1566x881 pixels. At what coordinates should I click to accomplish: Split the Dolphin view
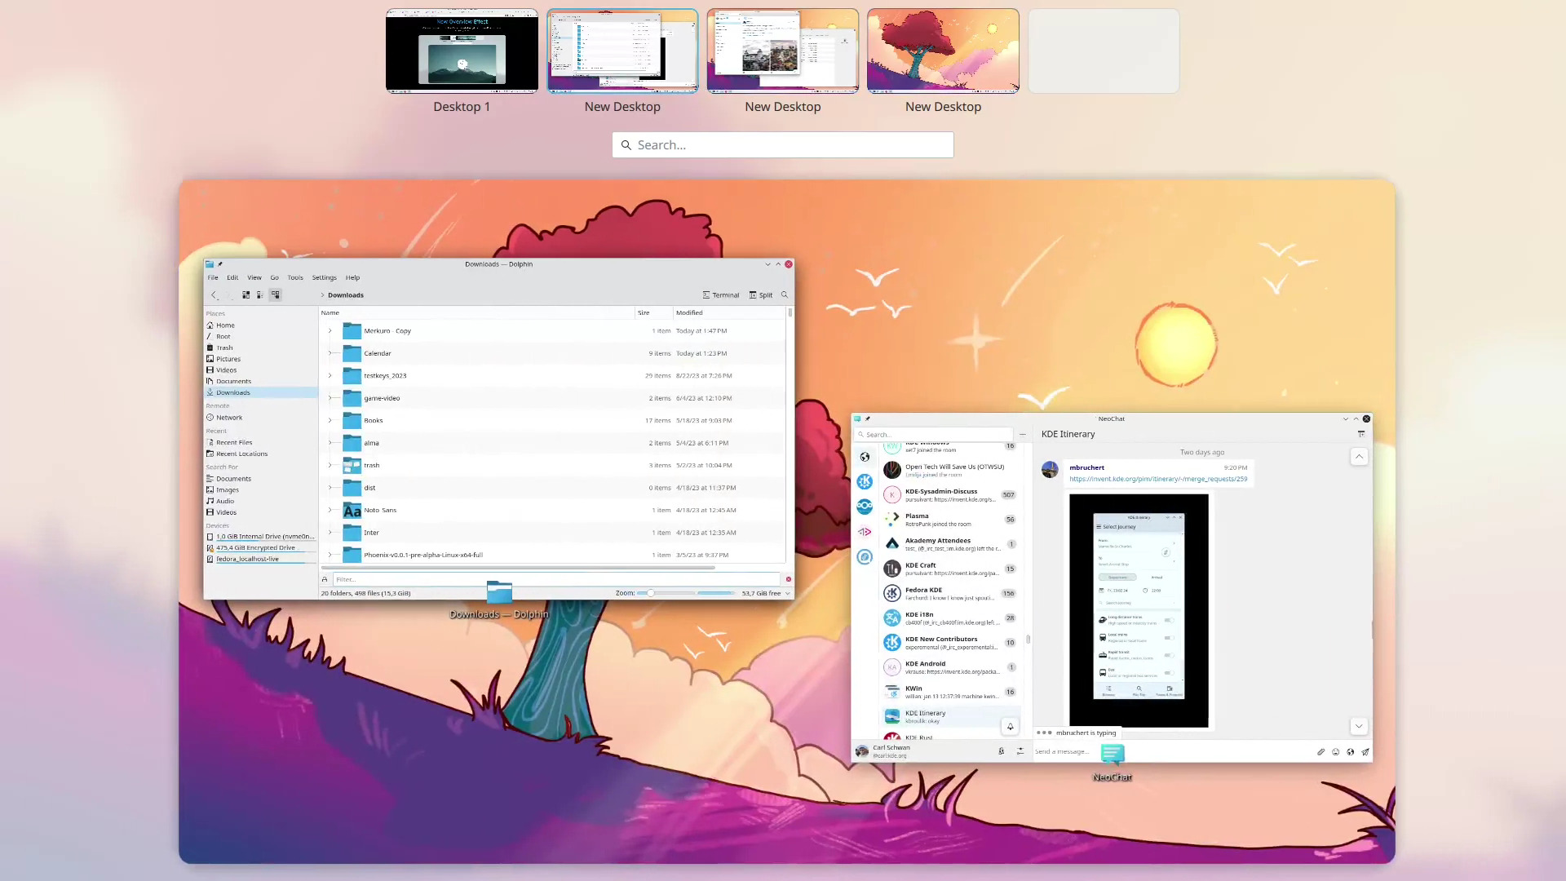760,295
